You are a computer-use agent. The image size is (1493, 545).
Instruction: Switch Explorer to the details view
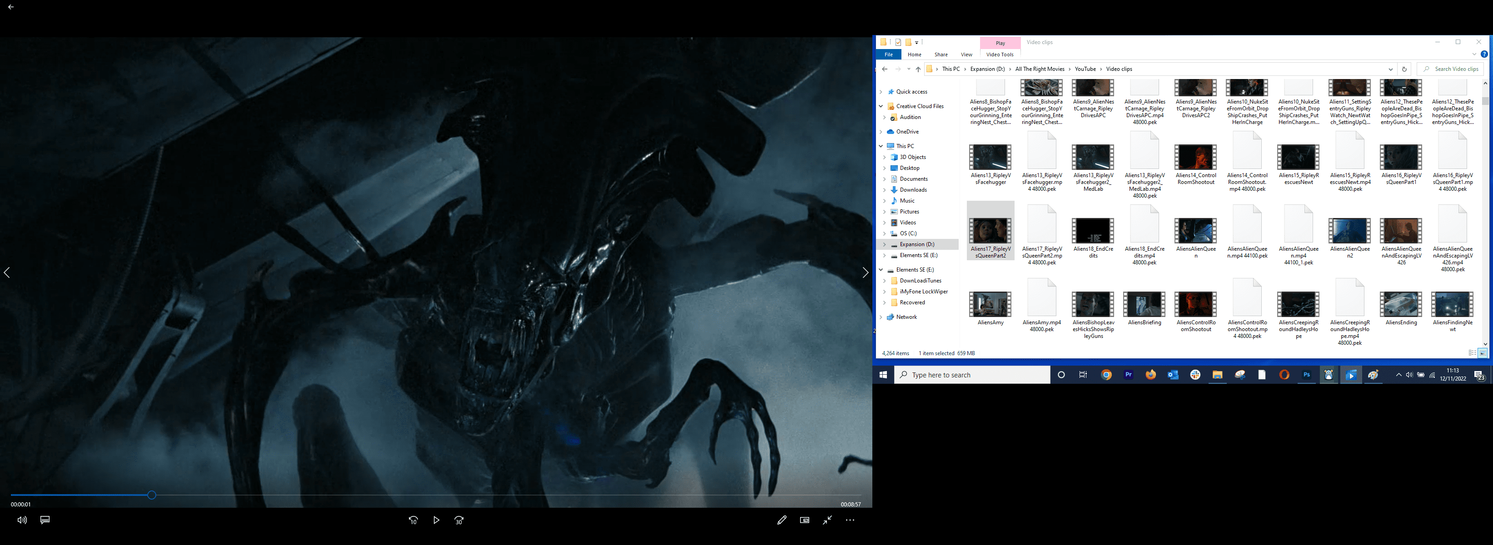[1472, 353]
